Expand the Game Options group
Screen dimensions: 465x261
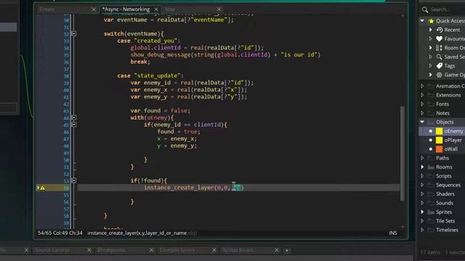click(x=431, y=75)
